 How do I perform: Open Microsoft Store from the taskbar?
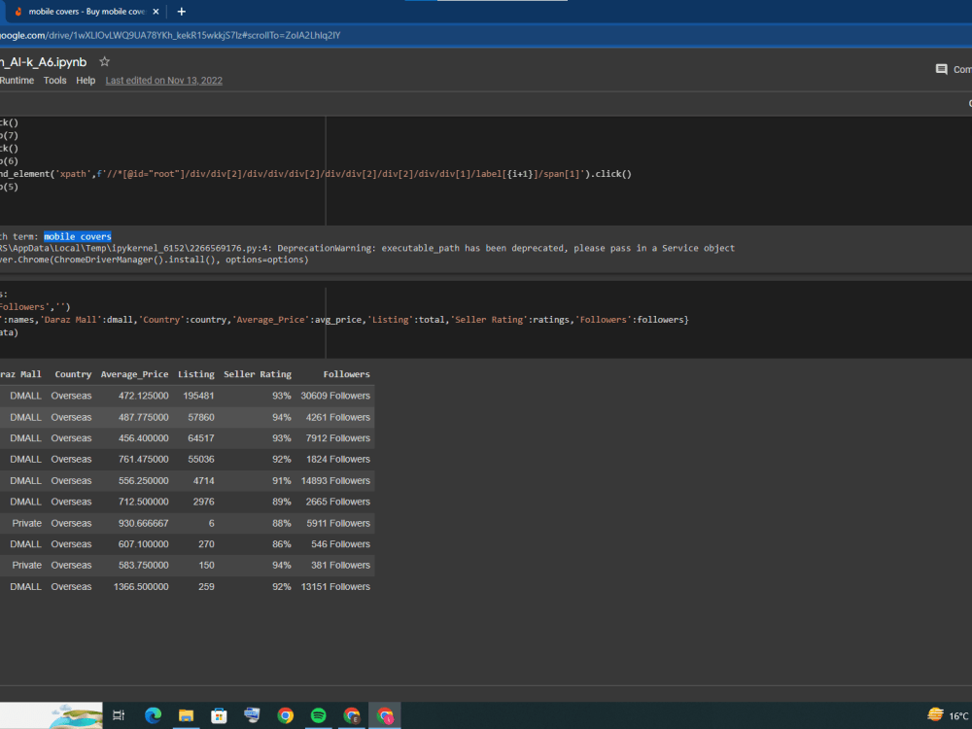coord(219,715)
